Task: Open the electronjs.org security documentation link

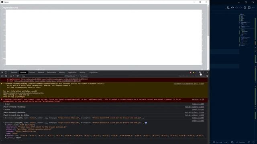Action: 23,93
